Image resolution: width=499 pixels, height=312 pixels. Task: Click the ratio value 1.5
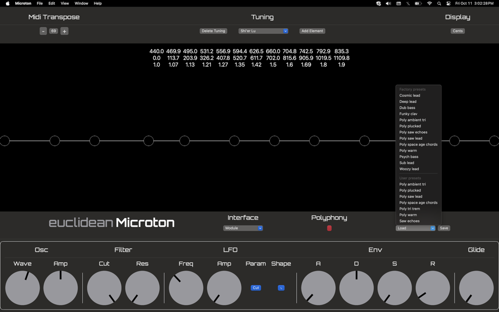pos(273,64)
